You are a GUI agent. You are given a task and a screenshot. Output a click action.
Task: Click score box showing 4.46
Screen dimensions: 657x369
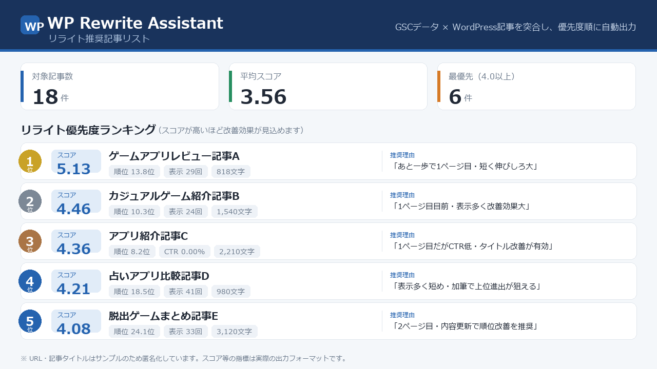(76, 202)
